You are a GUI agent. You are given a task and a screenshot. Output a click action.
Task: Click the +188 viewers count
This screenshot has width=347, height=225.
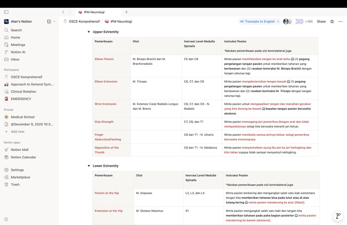tap(309, 21)
